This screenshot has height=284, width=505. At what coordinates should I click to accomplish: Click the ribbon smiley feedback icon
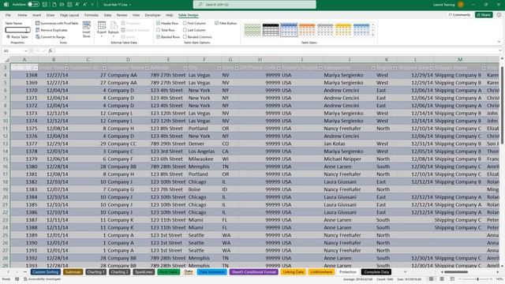(x=499, y=15)
